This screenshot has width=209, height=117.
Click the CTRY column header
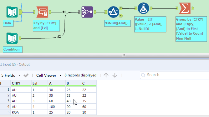pyautogui.click(x=21, y=83)
